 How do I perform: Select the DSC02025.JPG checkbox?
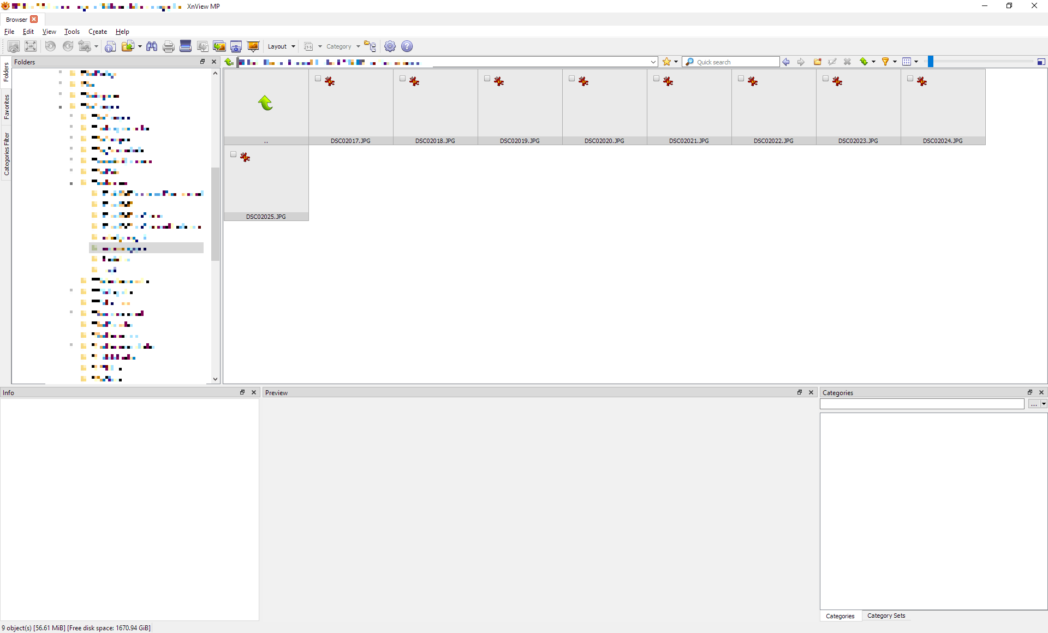[233, 154]
